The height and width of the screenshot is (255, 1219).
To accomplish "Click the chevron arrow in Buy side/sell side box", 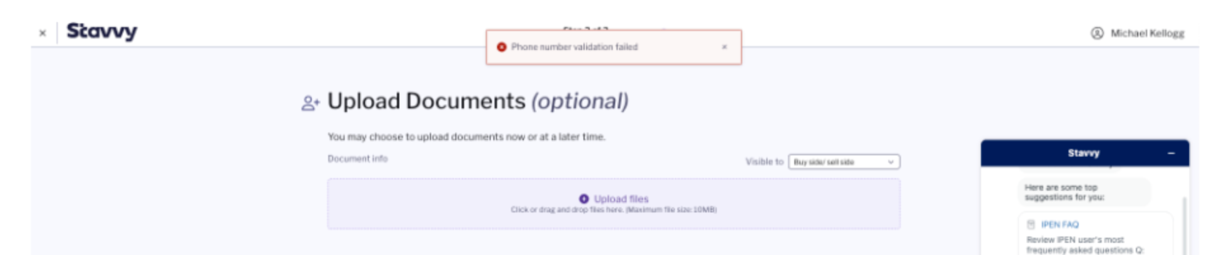I will point(890,162).
